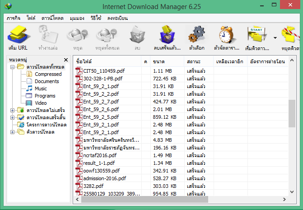
Task: Select file Ent_59_2_5.pdf
Action: coord(101,117)
